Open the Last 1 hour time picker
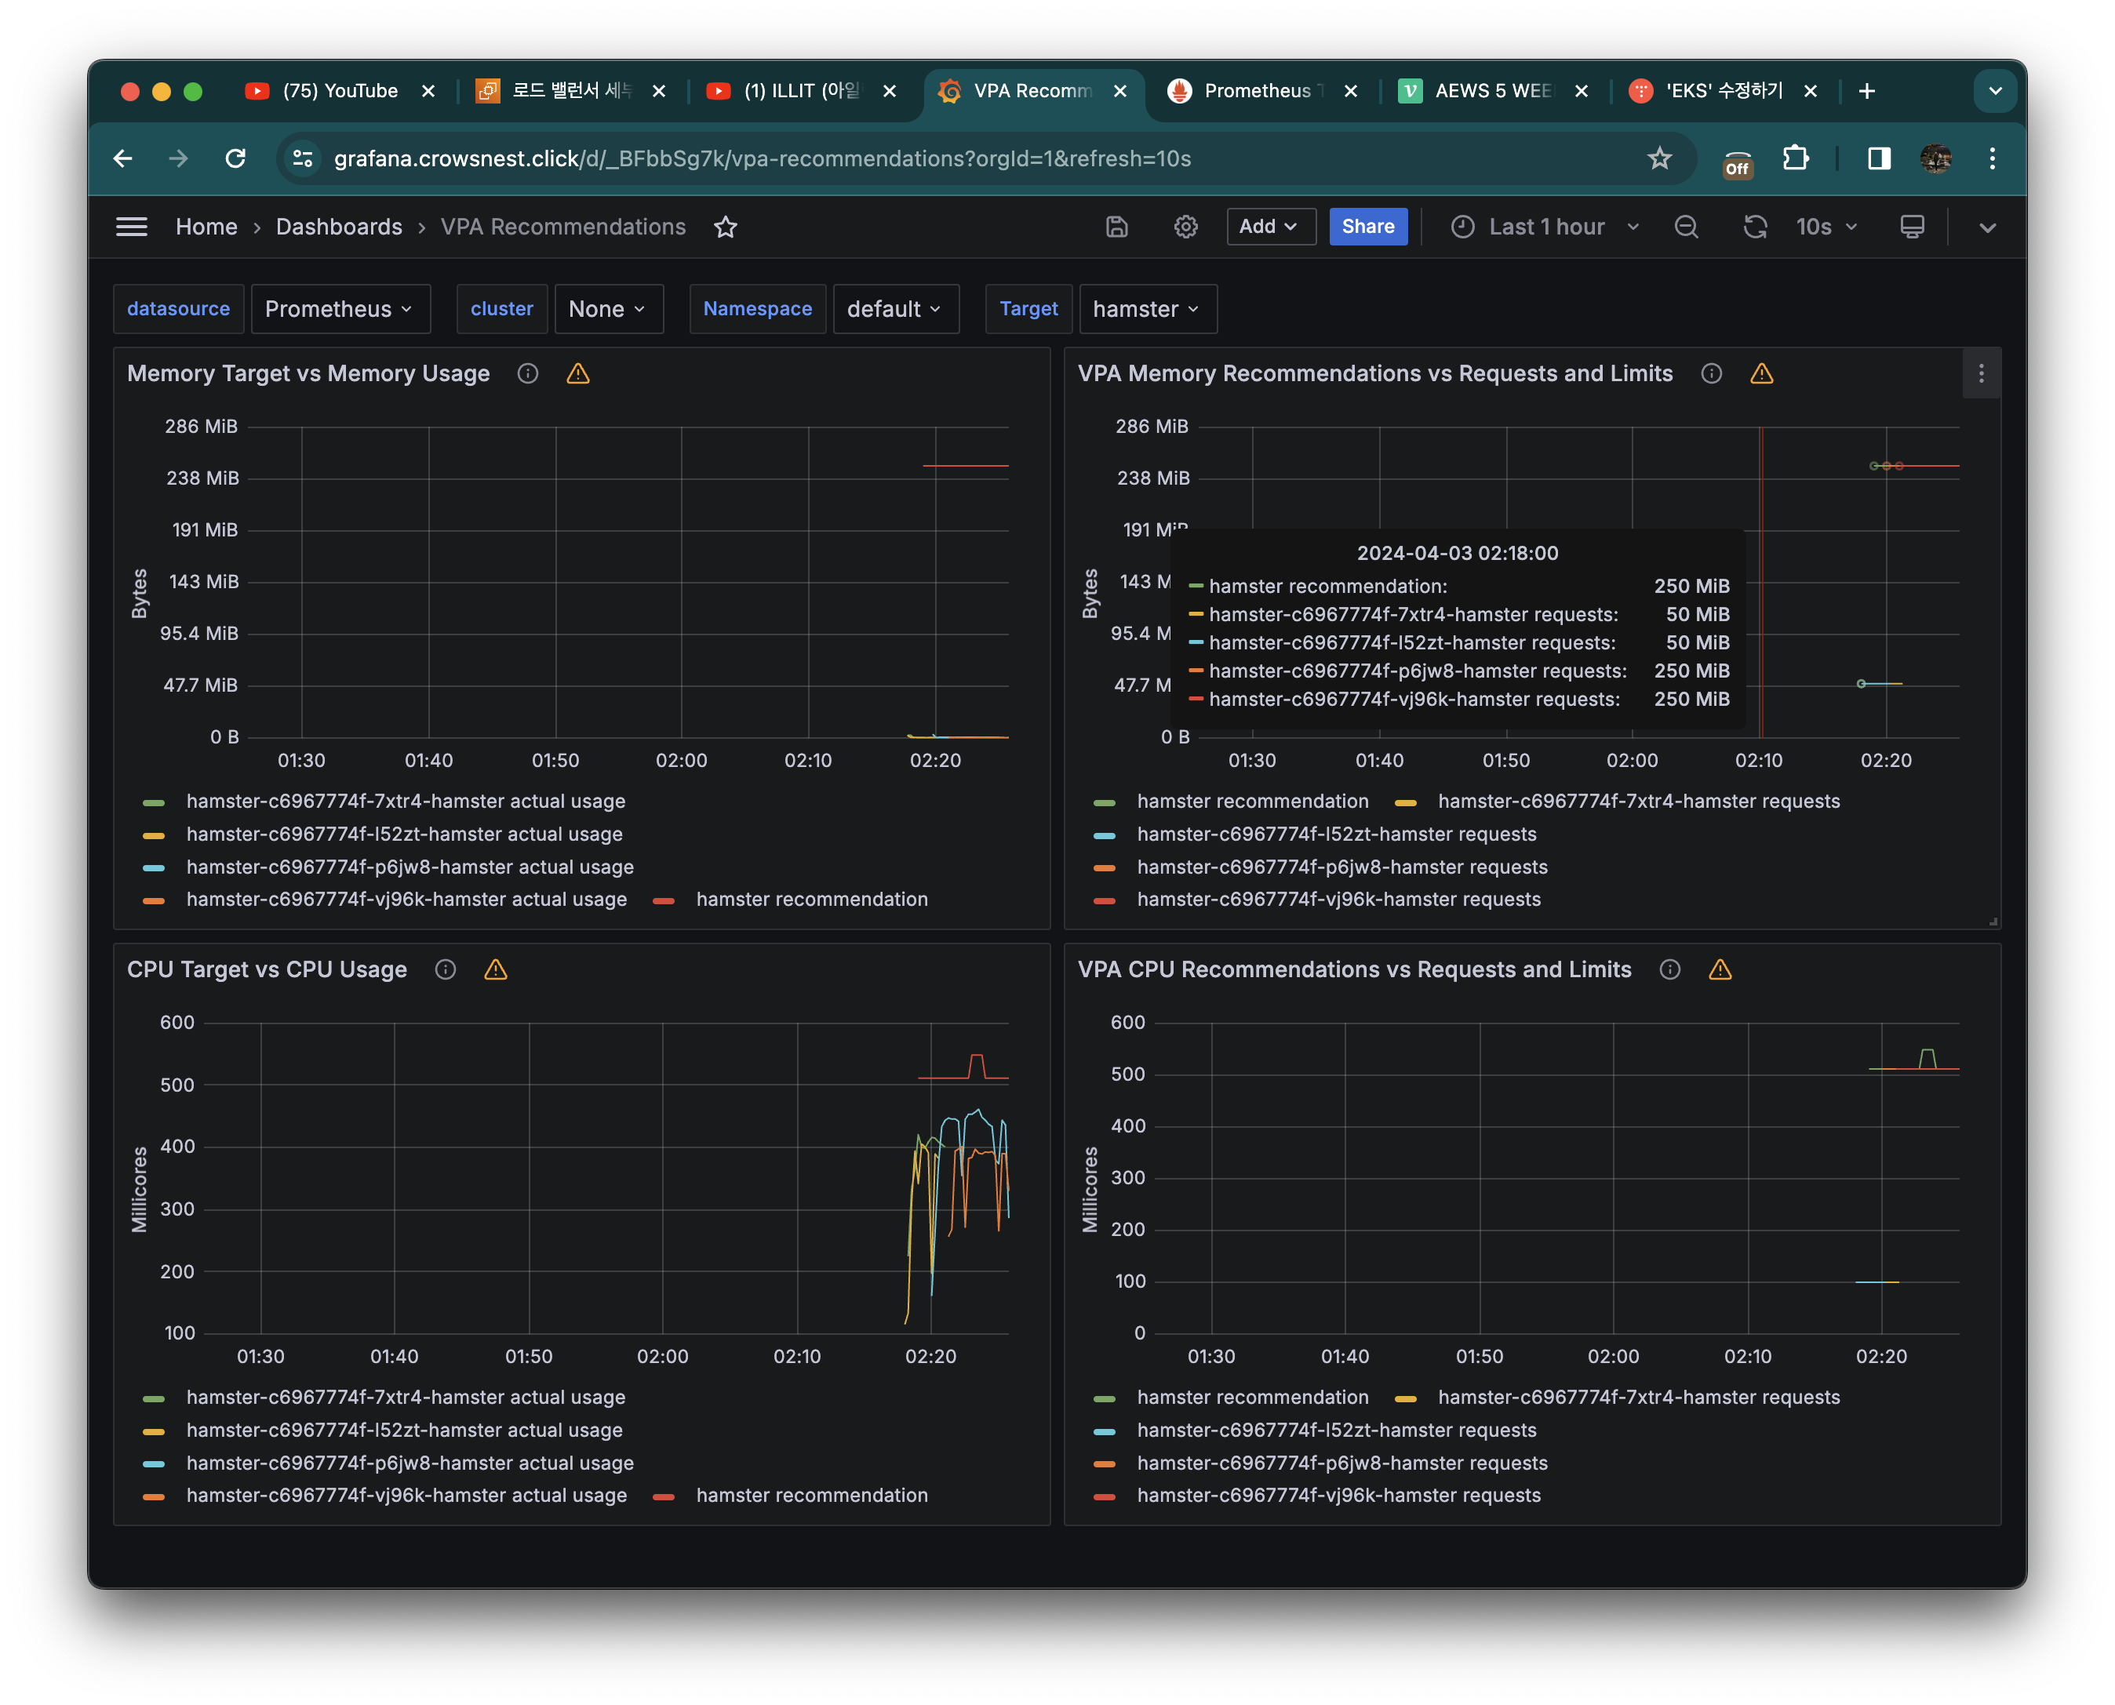Screen dimensions: 2115x1705 [x=1545, y=227]
